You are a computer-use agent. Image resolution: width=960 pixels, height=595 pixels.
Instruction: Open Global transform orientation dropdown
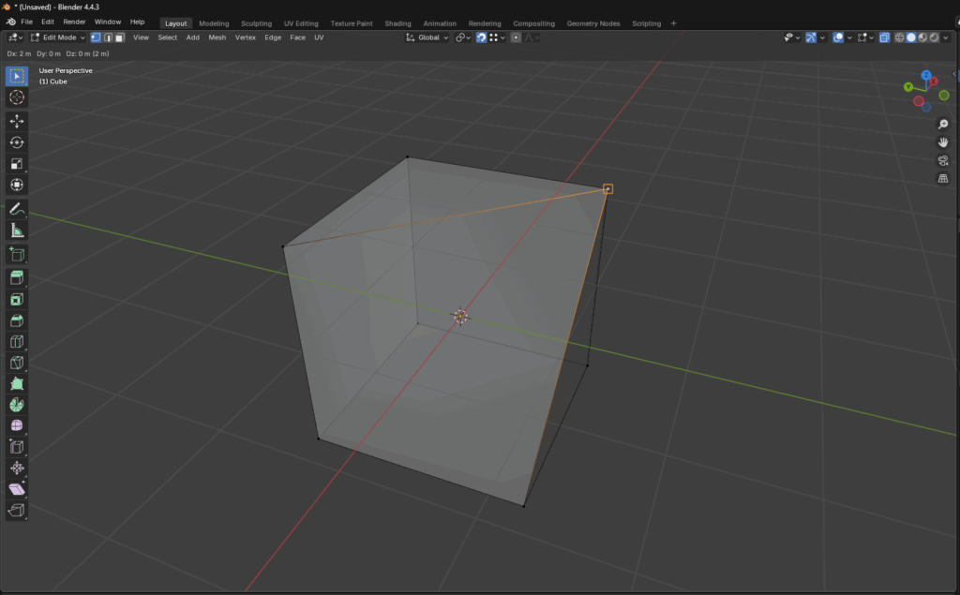[x=427, y=37]
